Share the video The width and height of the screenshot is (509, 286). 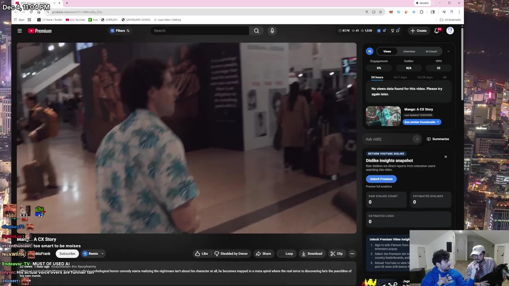pyautogui.click(x=263, y=253)
